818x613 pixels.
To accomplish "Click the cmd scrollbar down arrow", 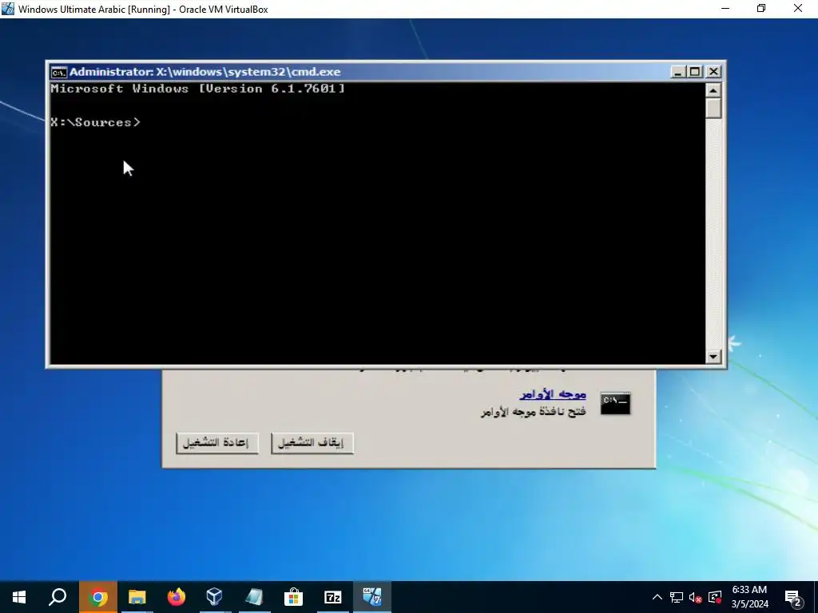I will [x=713, y=357].
